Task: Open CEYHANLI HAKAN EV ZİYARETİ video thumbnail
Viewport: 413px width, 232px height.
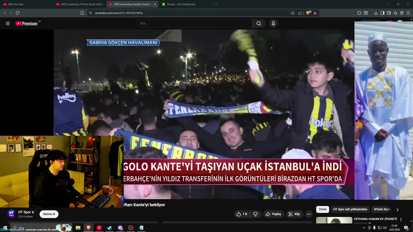Action: coord(334,220)
